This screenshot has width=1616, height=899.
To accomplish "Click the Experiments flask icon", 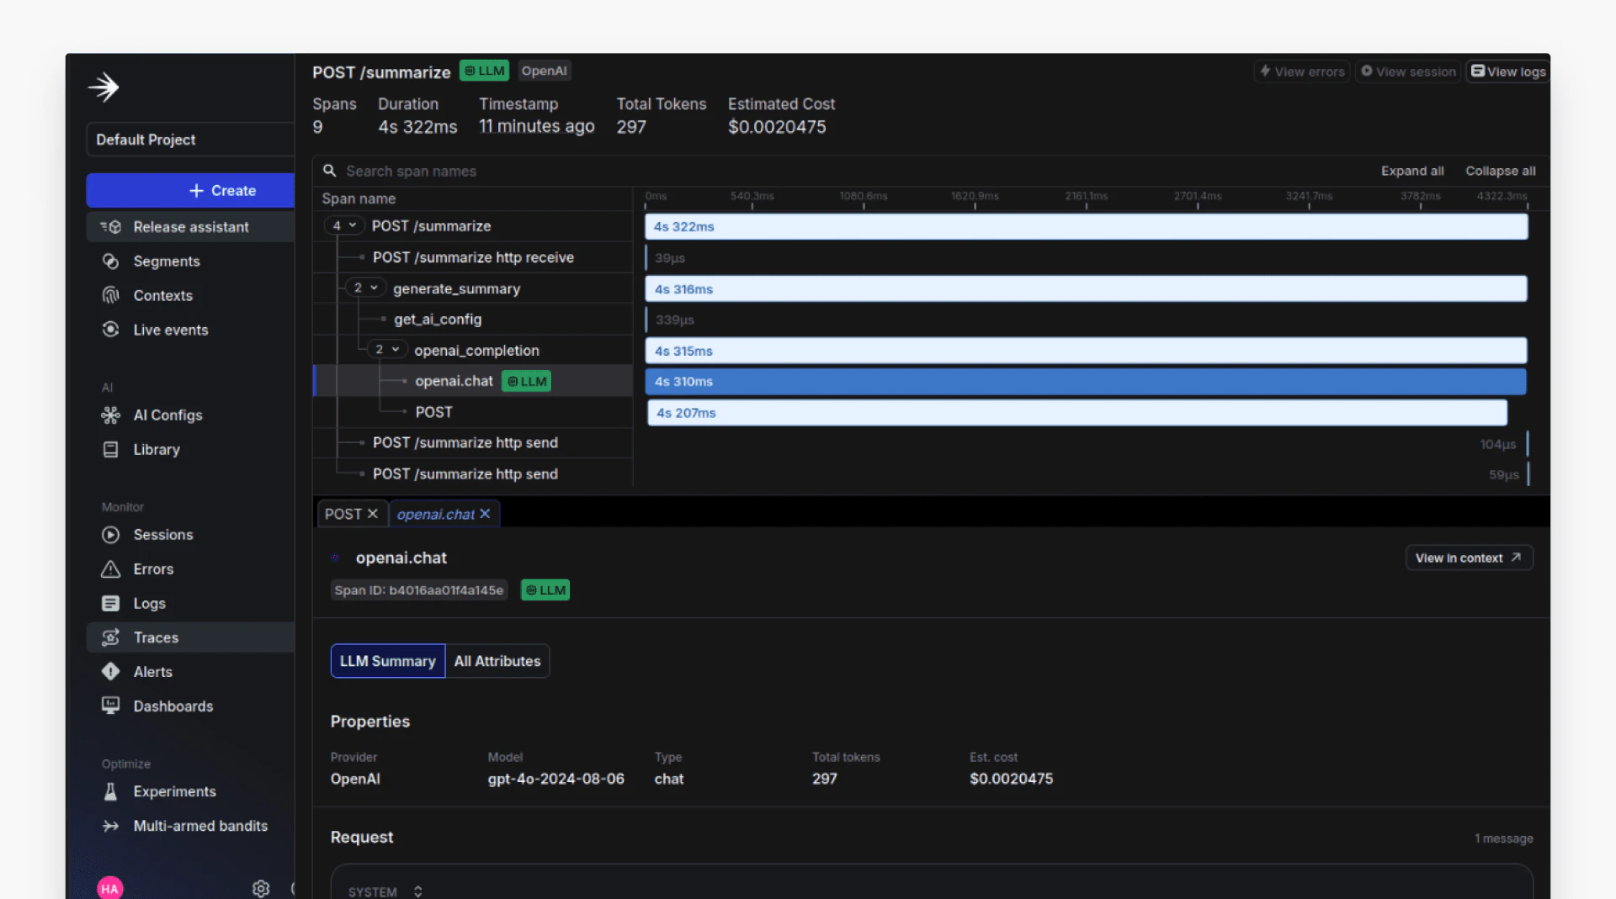I will click(x=110, y=791).
